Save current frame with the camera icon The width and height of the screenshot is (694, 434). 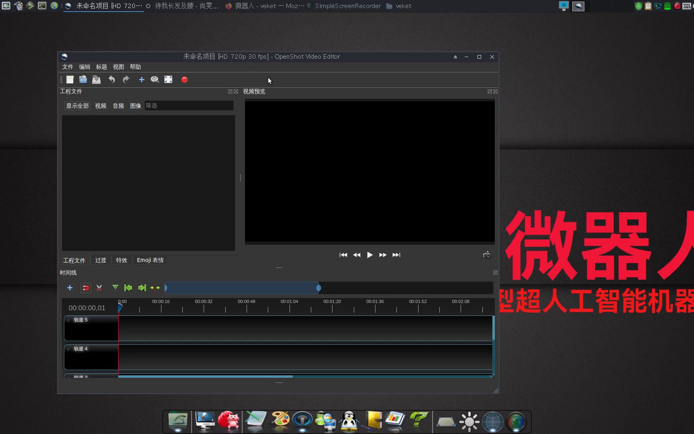(x=486, y=255)
